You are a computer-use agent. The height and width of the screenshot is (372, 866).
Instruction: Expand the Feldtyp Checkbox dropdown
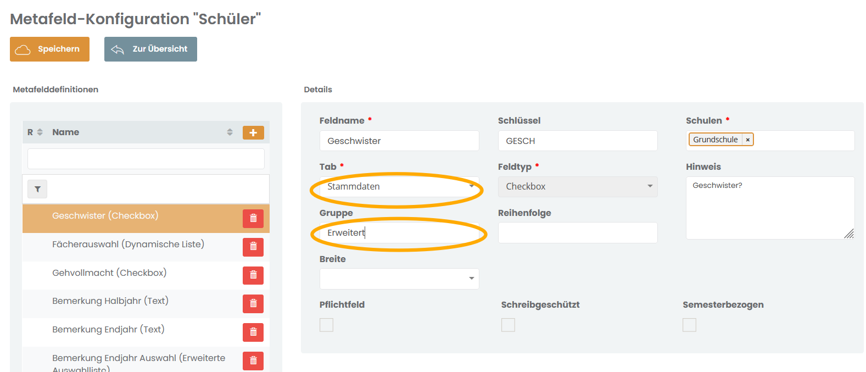578,187
